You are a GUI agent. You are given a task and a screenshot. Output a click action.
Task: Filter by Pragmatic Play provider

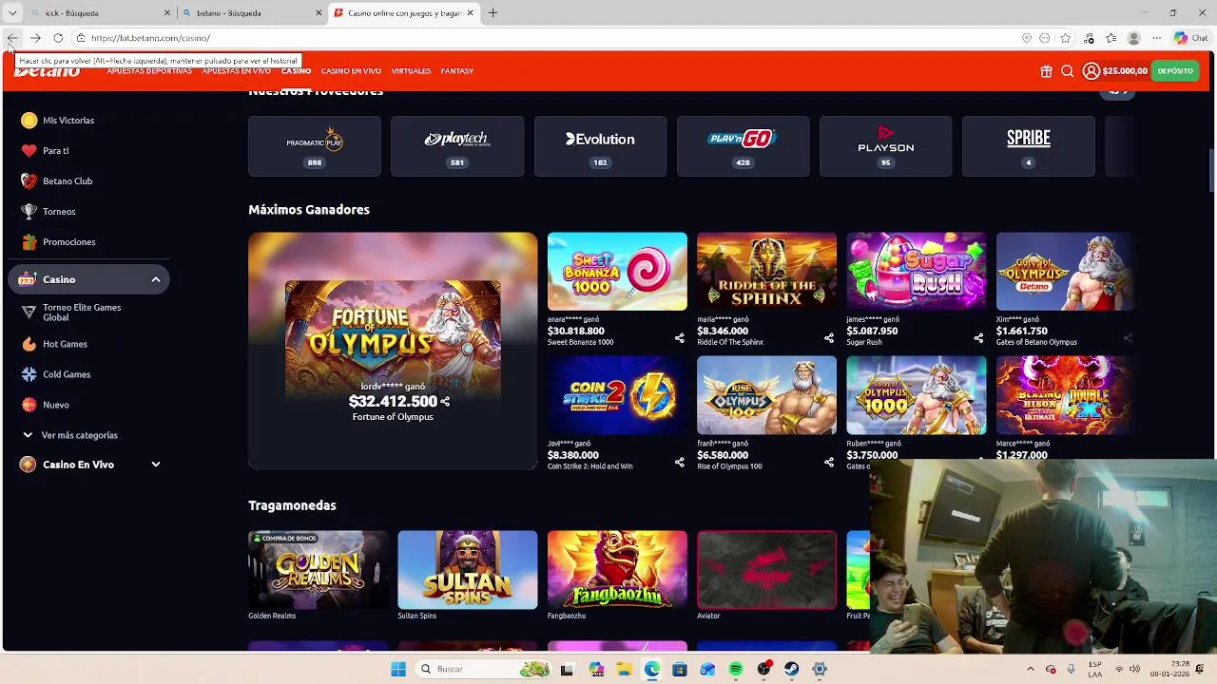(315, 146)
